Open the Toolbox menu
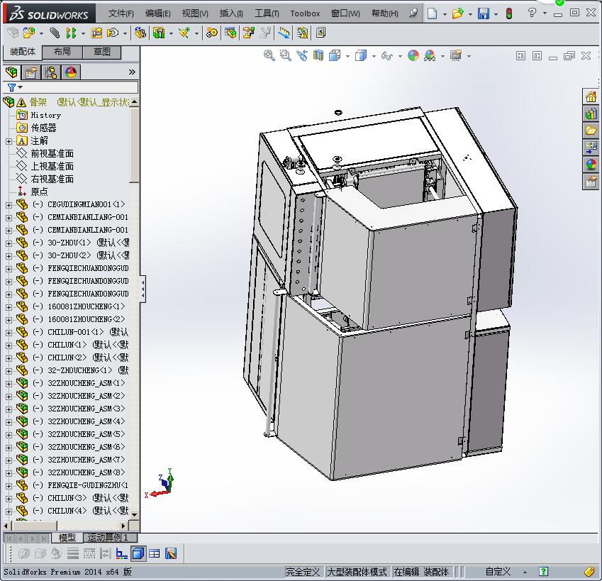This screenshot has height=581, width=602. (x=305, y=13)
